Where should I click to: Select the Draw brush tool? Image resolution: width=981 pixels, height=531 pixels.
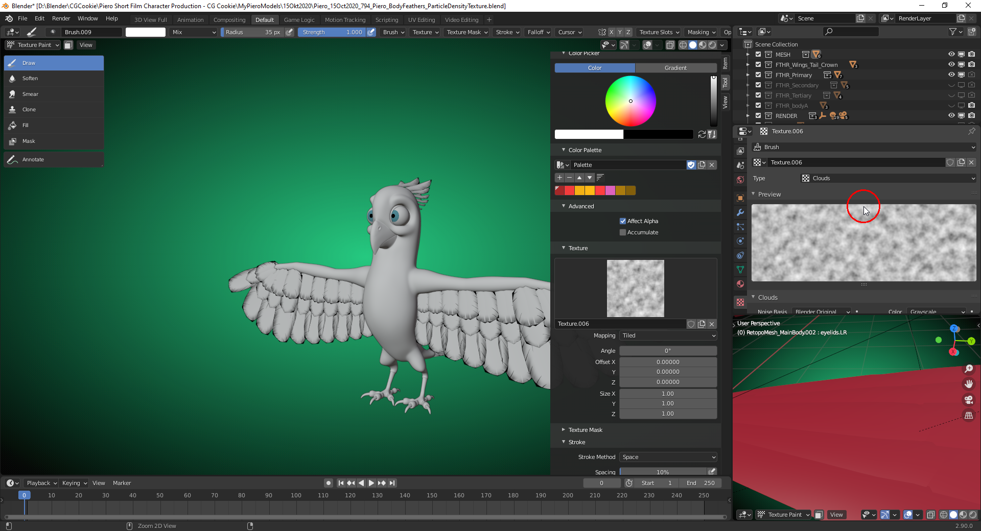(54, 63)
